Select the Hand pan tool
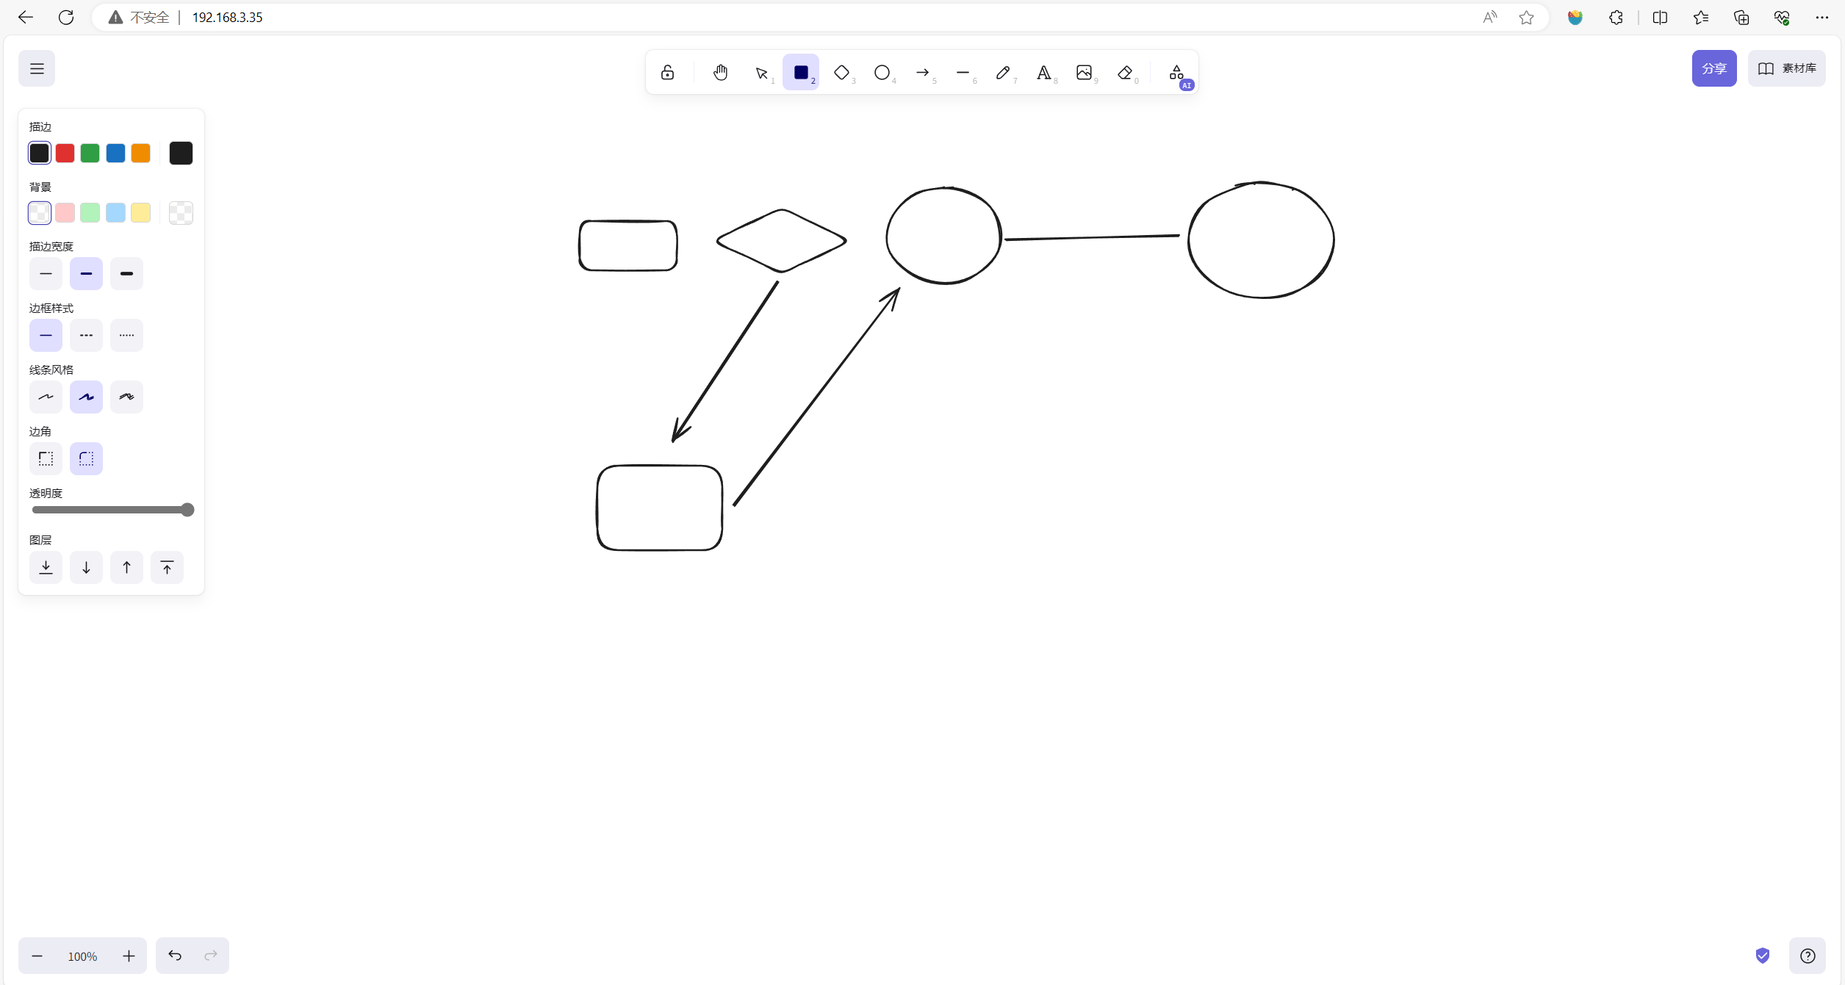This screenshot has height=985, width=1845. pos(720,72)
